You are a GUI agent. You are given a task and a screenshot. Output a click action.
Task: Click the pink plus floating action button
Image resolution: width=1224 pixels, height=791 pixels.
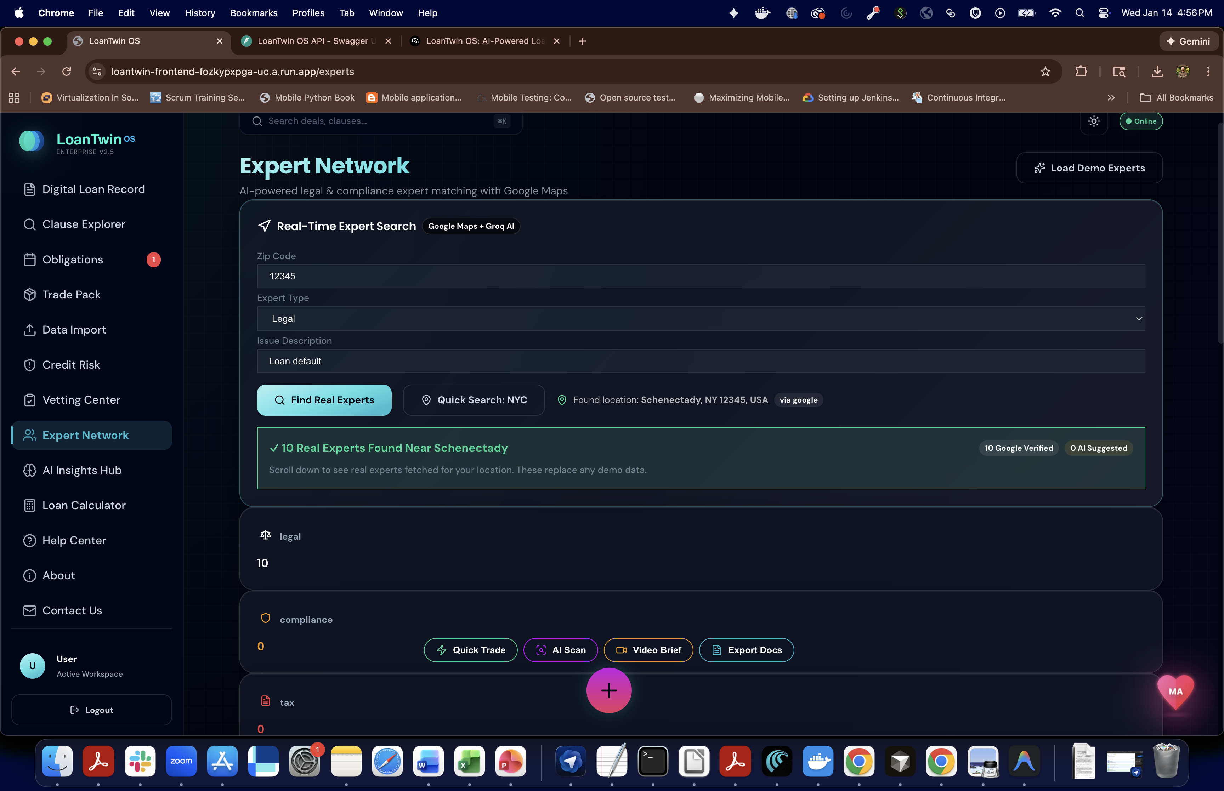click(609, 690)
